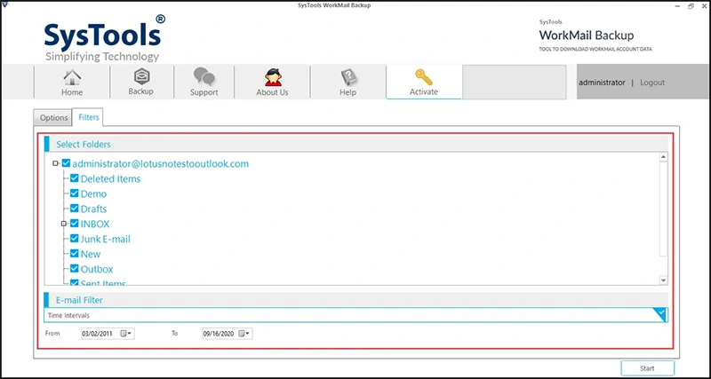This screenshot has height=379, width=711.
Task: Collapse the administrator account tree node
Action: (55, 163)
